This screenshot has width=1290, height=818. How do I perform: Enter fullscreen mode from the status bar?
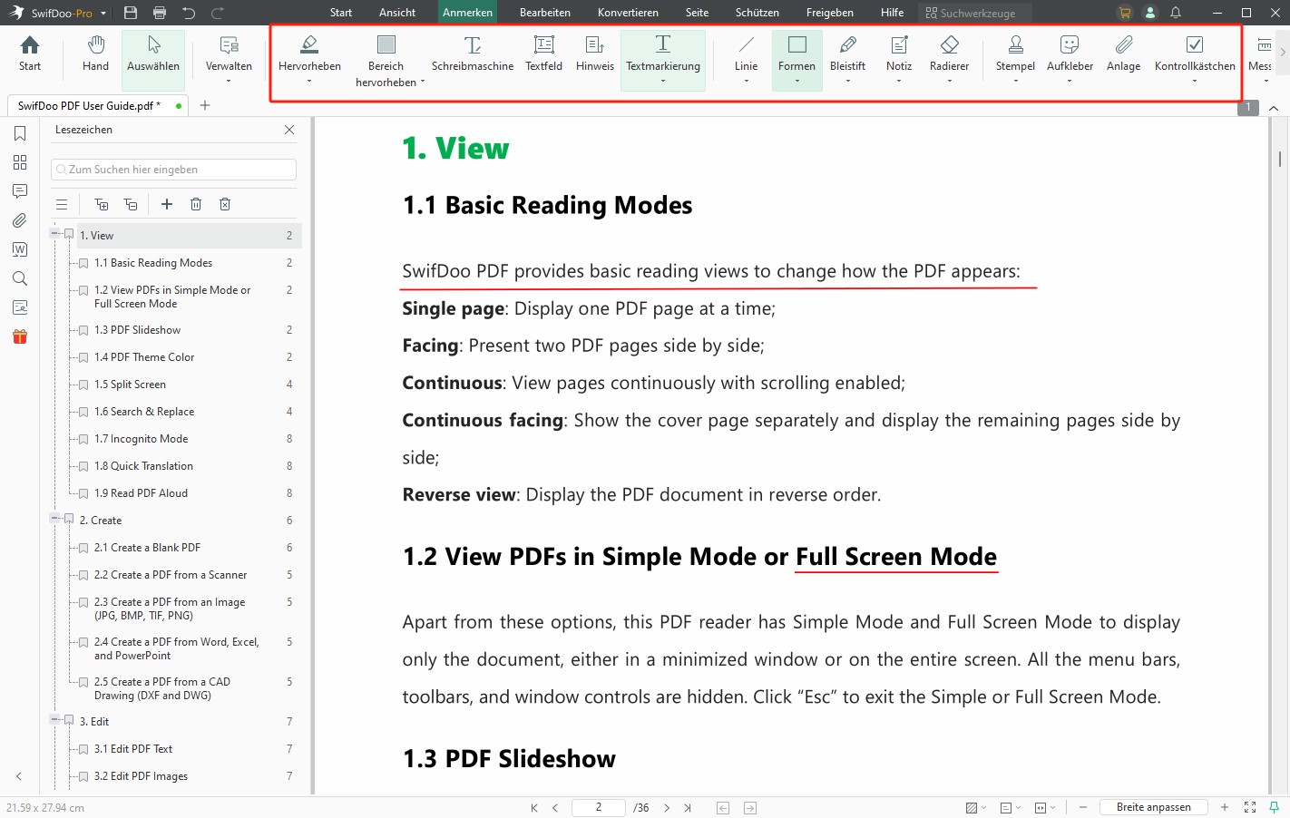(x=1250, y=807)
